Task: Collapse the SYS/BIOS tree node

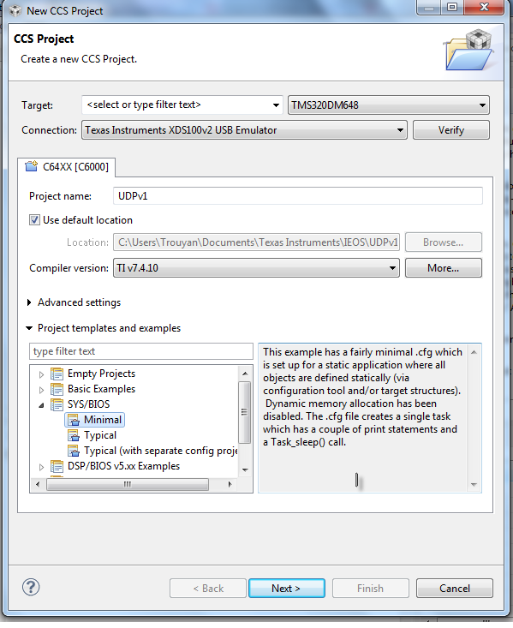Action: tap(41, 405)
